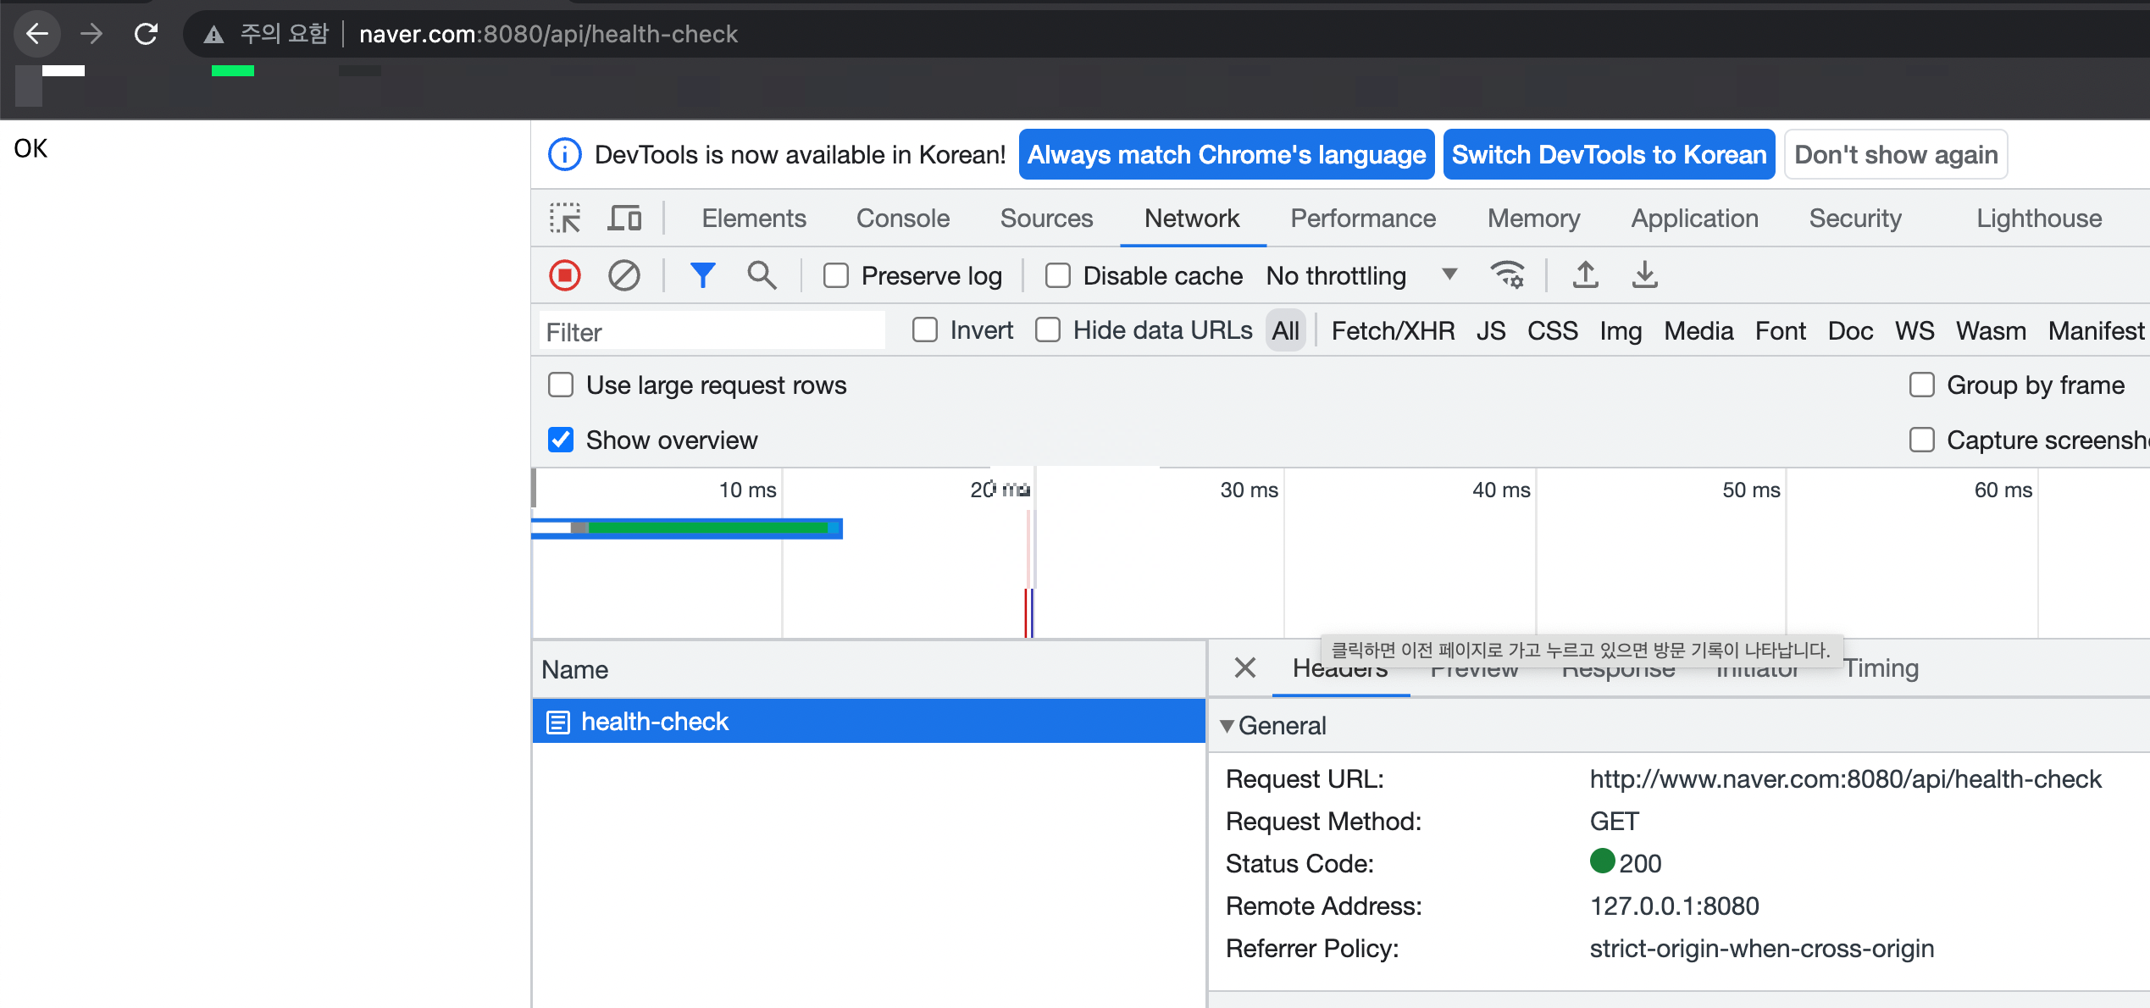Screen dimensions: 2150x1008
Task: Click Switch DevTools to Korean button
Action: (1609, 155)
